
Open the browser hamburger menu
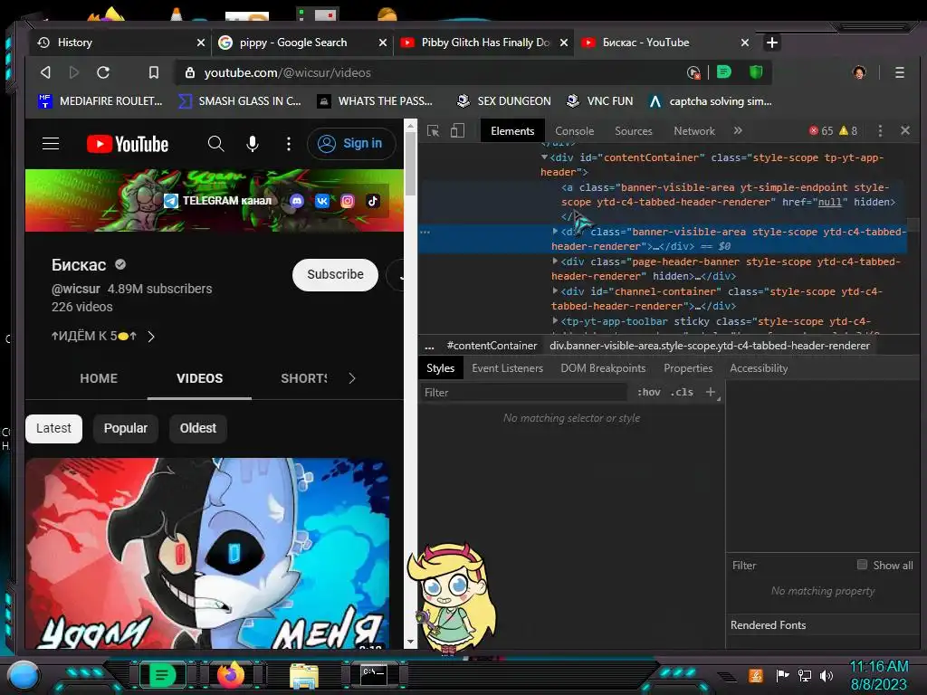click(x=899, y=72)
